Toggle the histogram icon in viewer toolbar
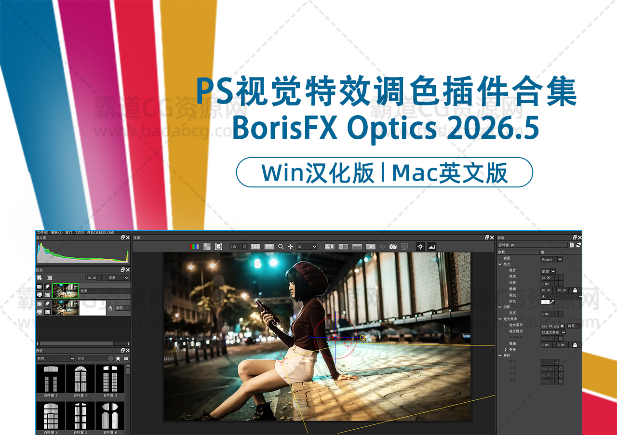This screenshot has width=617, height=435. [431, 247]
